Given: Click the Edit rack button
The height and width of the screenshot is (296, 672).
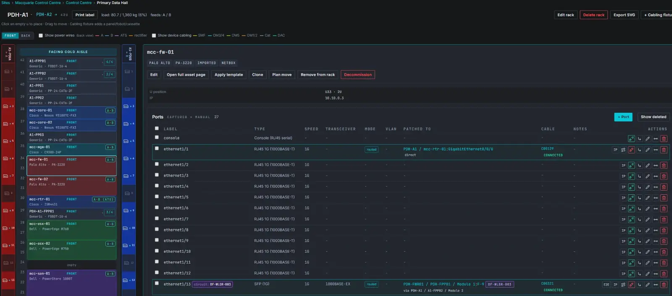Looking at the screenshot, I should pos(565,15).
